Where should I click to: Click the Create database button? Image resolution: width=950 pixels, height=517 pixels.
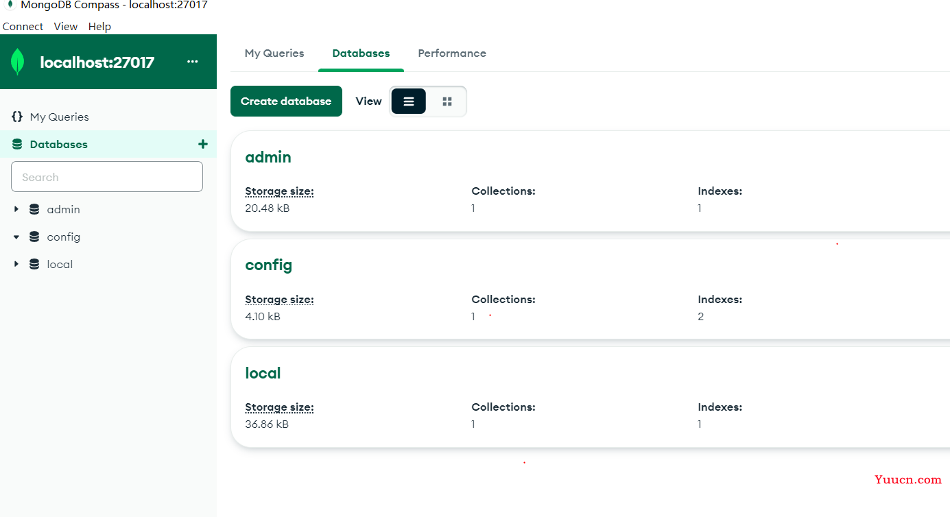[286, 101]
